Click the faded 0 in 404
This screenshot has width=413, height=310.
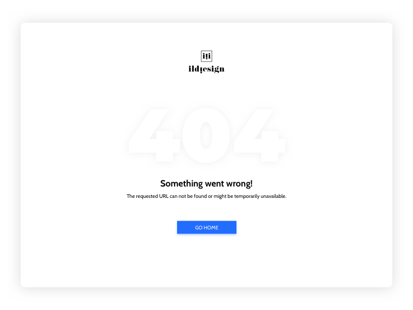point(206,135)
